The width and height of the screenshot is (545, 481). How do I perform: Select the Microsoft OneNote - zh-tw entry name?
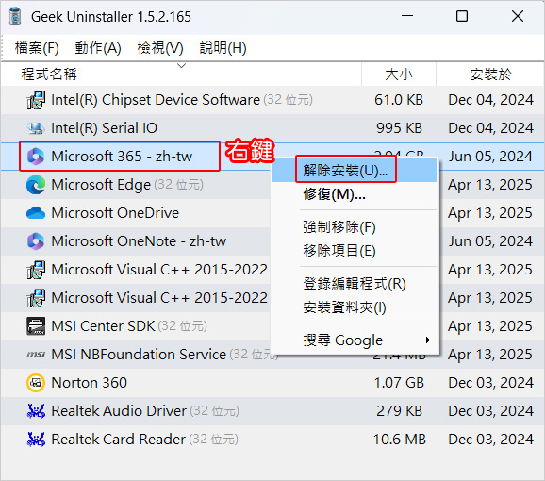[x=139, y=241]
